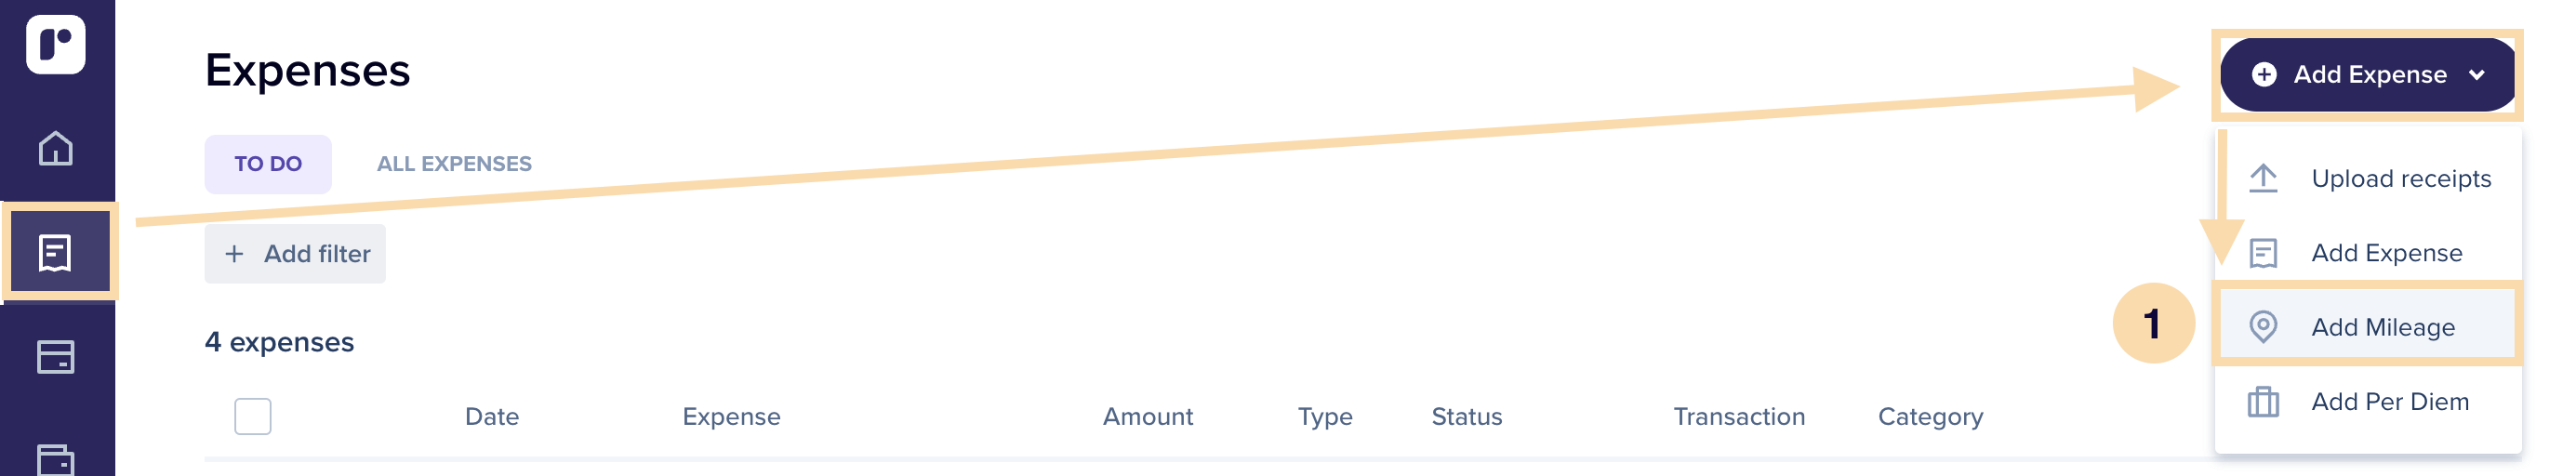Screen dimensions: 2576x476
Task: Expand the Add Expense dropdown chevron
Action: (2477, 75)
